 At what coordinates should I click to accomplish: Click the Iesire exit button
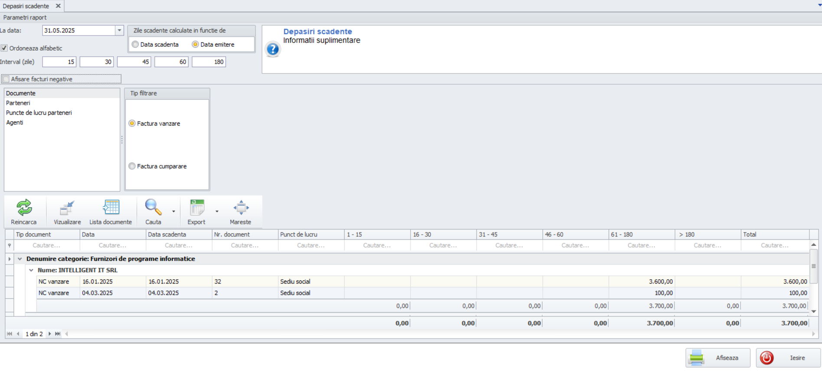[x=788, y=358]
